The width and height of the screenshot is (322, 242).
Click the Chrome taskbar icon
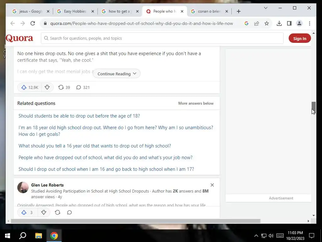point(54,236)
